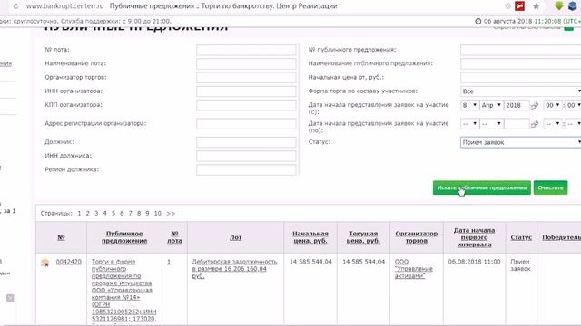This screenshot has width=581, height=326.
Task: Go to results page 2
Action: point(88,214)
